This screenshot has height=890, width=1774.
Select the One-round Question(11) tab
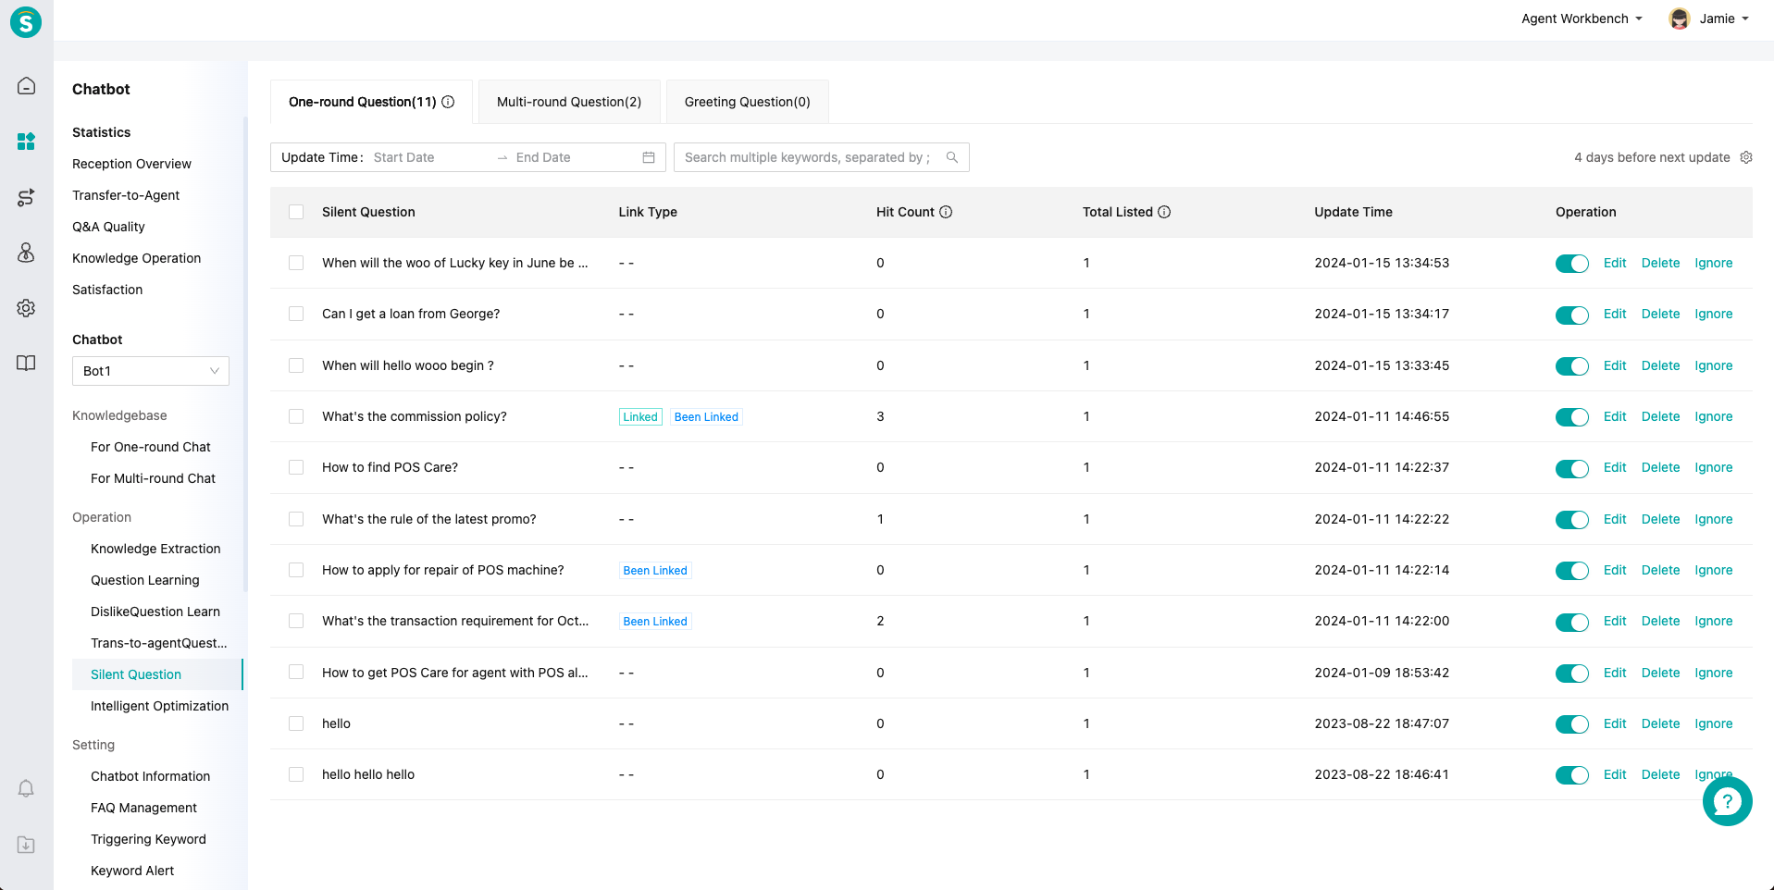coord(371,102)
